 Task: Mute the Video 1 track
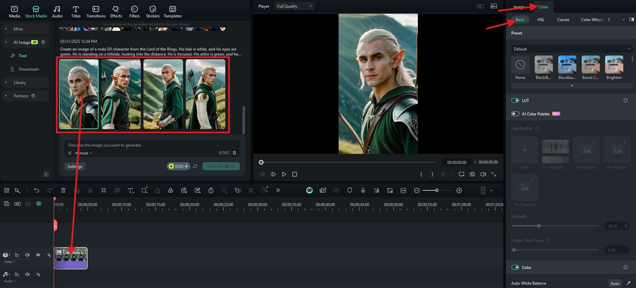pos(27,255)
